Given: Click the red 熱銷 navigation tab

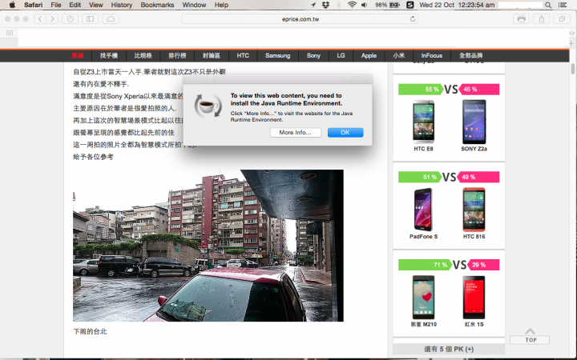Looking at the screenshot, I should pyautogui.click(x=77, y=56).
